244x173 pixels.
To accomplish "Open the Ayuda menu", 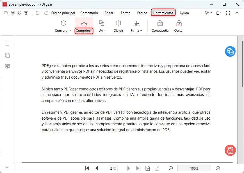I will [x=184, y=13].
